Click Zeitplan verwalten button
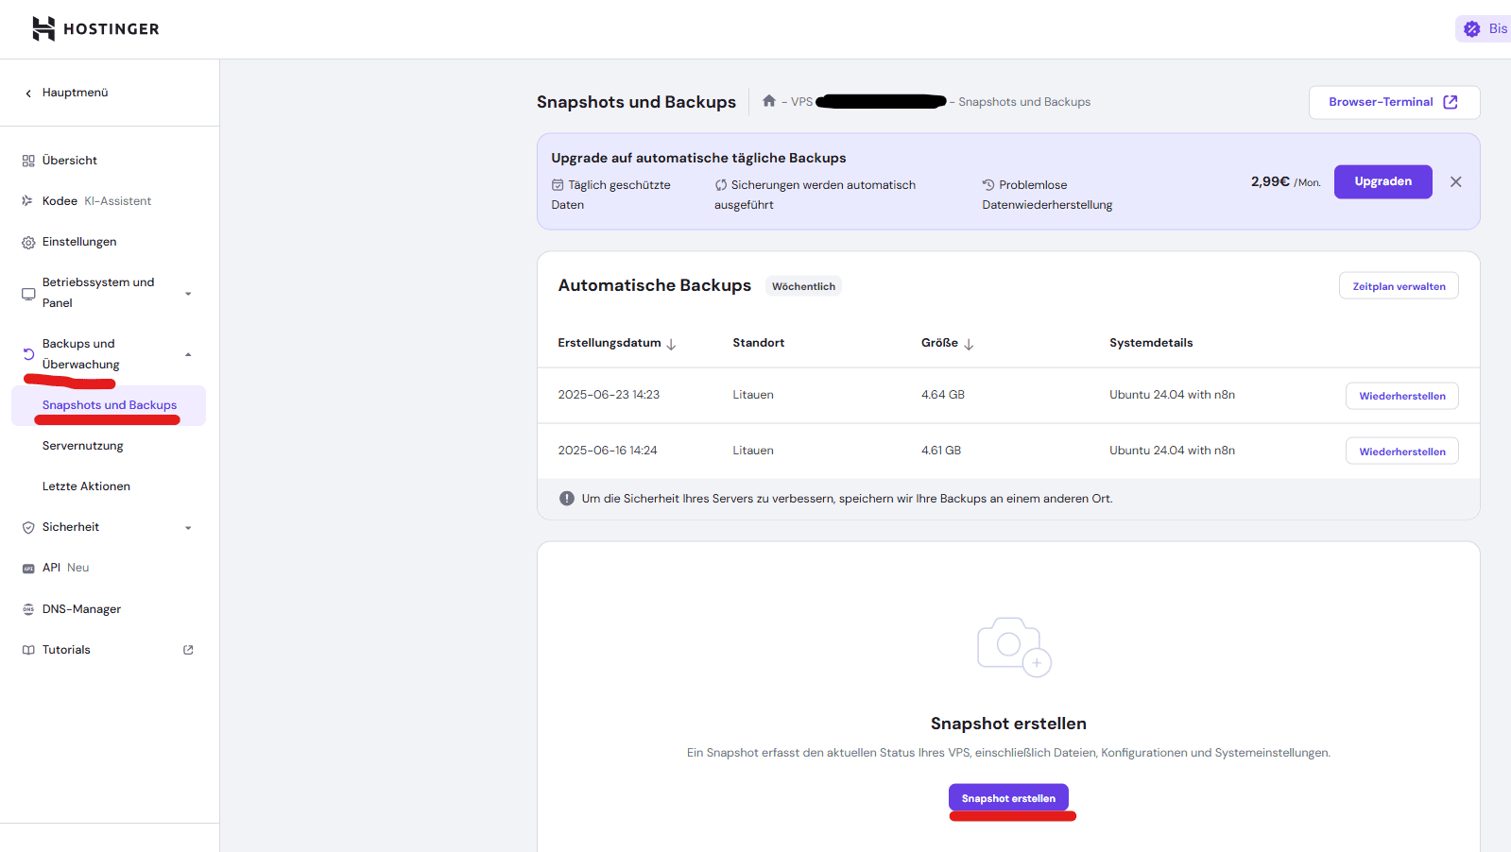Image resolution: width=1511 pixels, height=852 pixels. pyautogui.click(x=1399, y=286)
